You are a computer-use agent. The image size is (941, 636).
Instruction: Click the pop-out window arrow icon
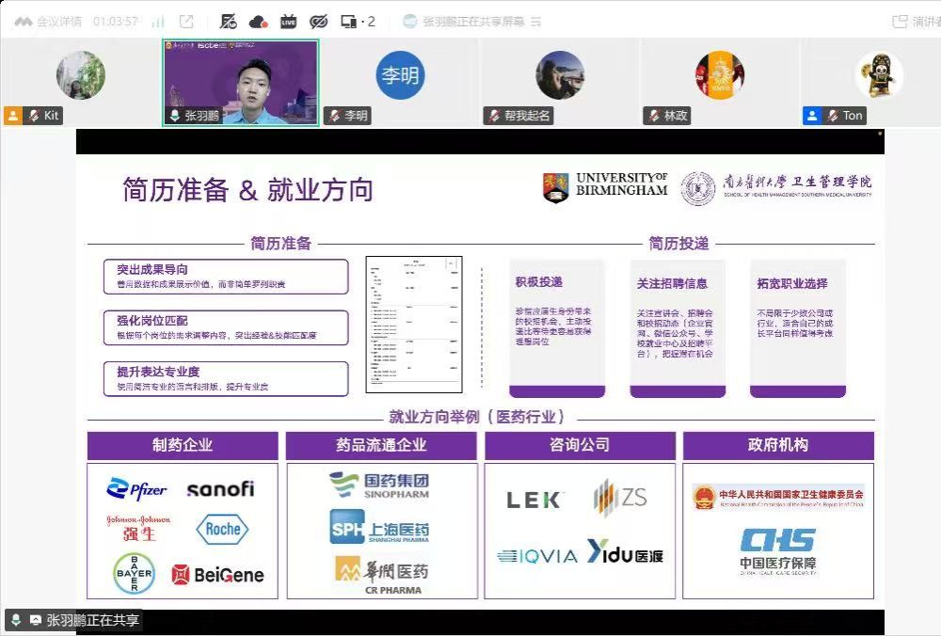(186, 22)
